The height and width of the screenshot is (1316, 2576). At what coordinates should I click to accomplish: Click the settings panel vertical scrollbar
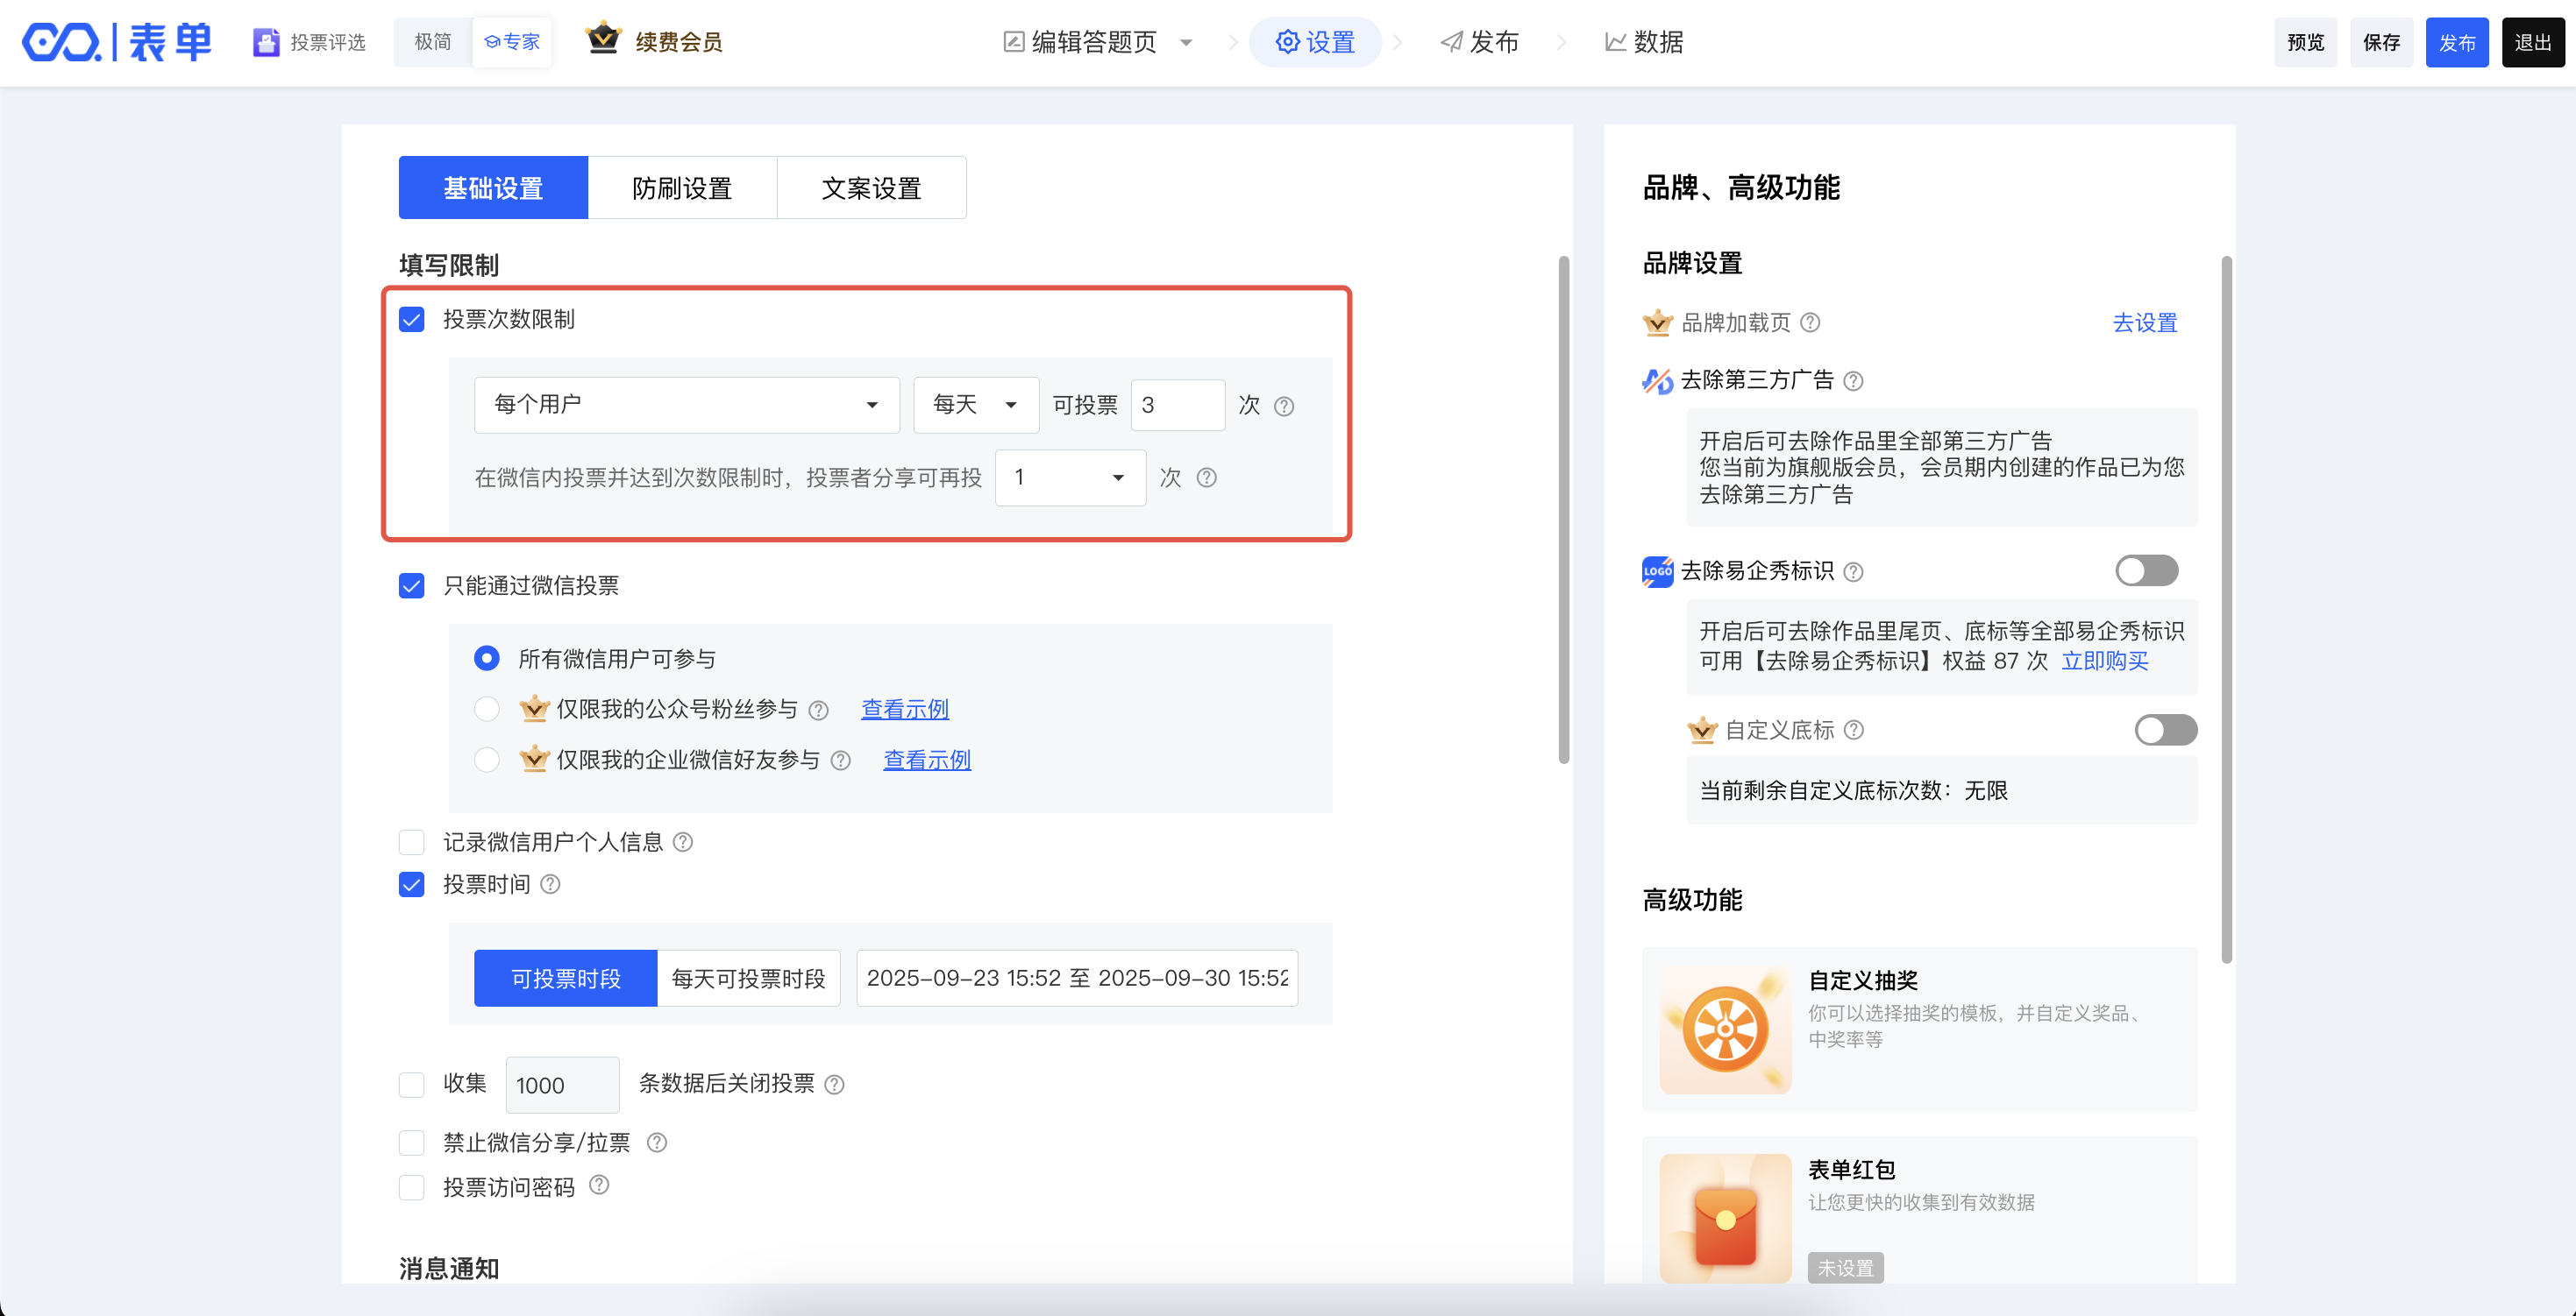1563,510
